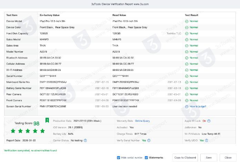Click the Normal check icon for Rear Camera
The height and width of the screenshot is (165, 240).
tap(187, 95)
